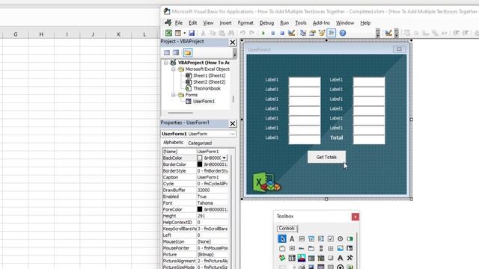The image size is (479, 269).
Task: Toggle Design Mode icon in the standard toolbar
Action: point(291,33)
